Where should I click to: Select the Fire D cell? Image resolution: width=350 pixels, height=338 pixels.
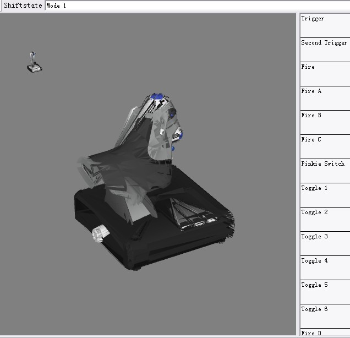(325, 333)
